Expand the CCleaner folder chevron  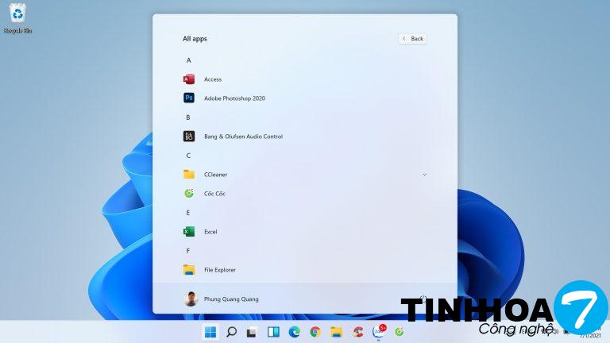click(425, 175)
